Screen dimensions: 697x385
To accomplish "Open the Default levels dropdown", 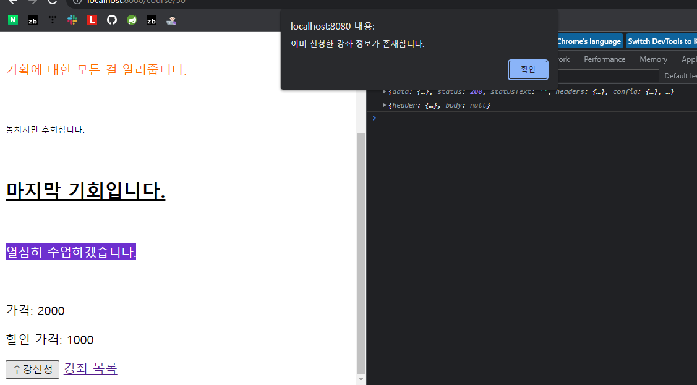I will [680, 76].
